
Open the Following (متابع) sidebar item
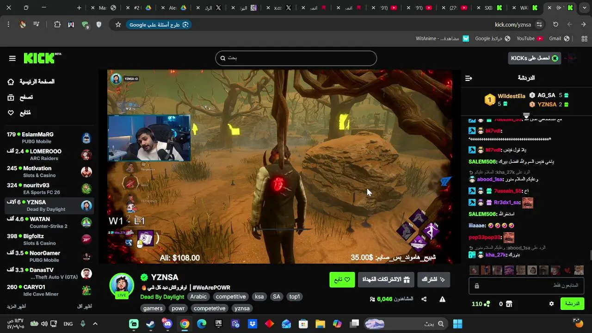[x=19, y=113]
